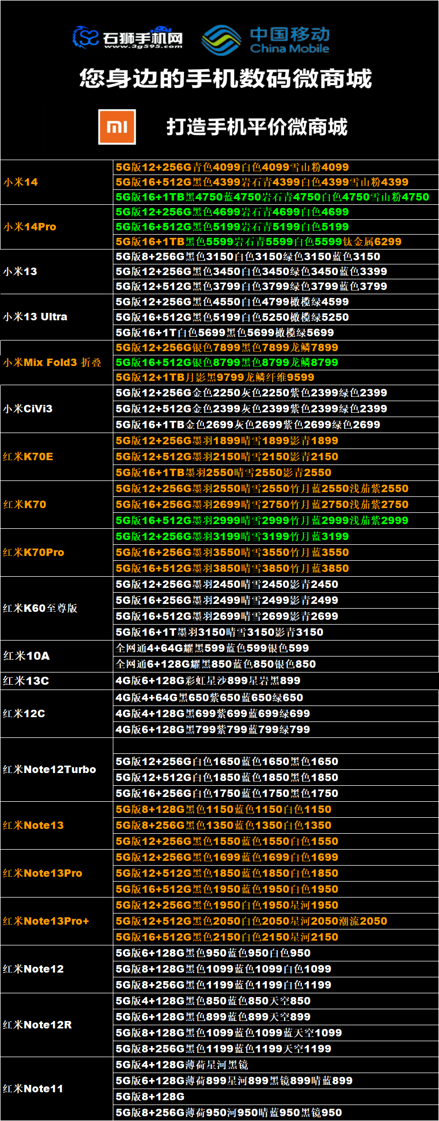The height and width of the screenshot is (1121, 439).
Task: Pick the "红米K60至尊版" model cell
Action: [x=56, y=608]
